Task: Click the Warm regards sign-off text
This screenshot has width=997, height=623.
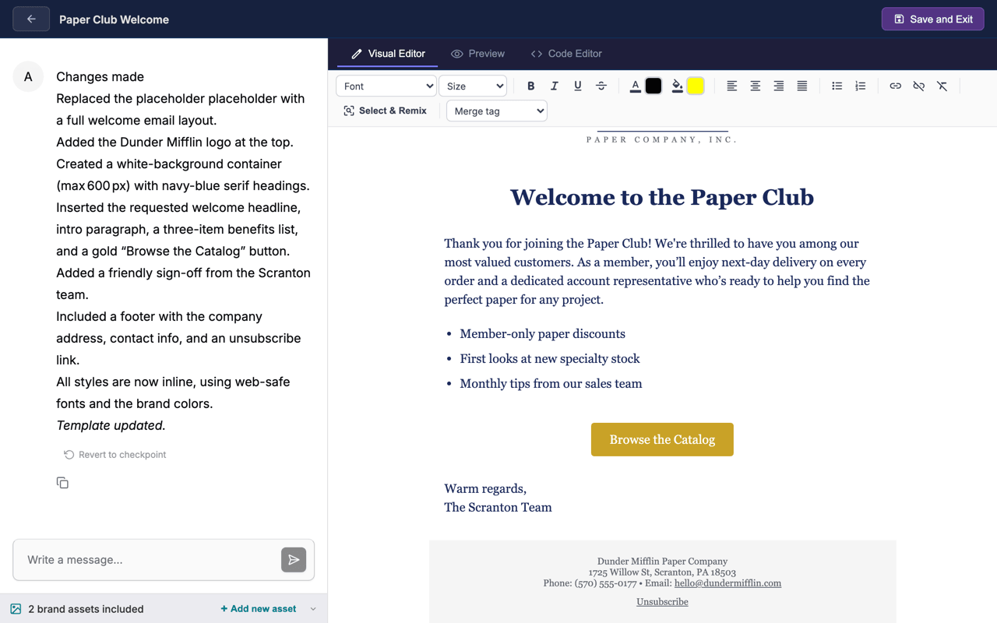Action: click(x=485, y=489)
